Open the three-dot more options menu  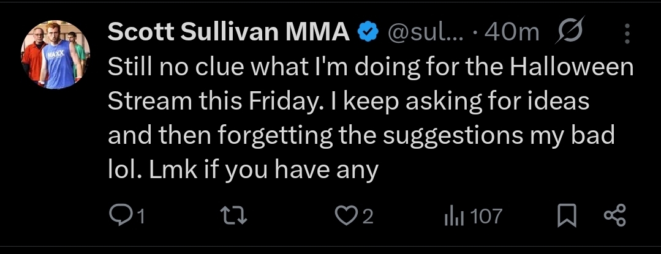click(627, 34)
